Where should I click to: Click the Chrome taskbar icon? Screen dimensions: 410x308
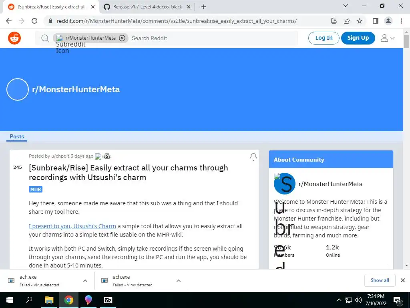68,300
